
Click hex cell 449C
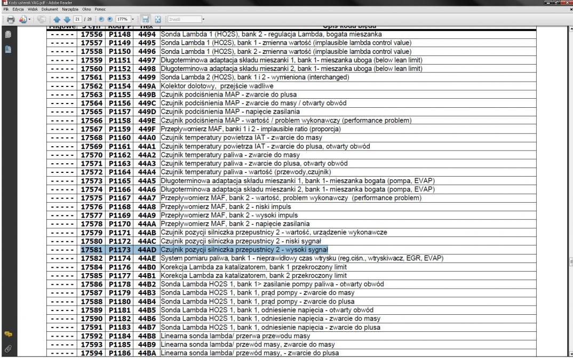tap(147, 103)
